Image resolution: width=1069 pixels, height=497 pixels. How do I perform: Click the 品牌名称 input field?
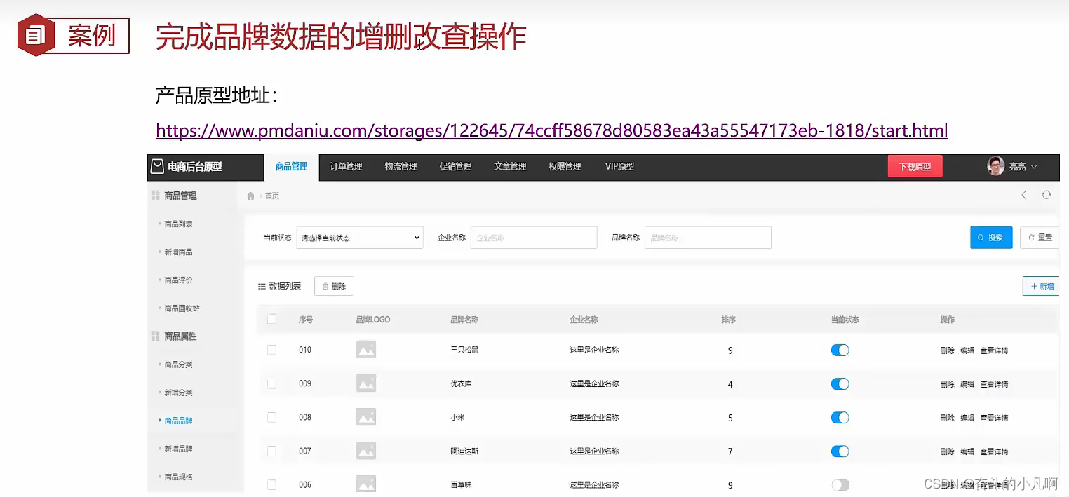click(x=708, y=238)
